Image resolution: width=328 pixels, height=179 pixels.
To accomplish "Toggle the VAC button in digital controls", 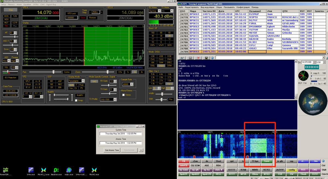I will [94, 81].
